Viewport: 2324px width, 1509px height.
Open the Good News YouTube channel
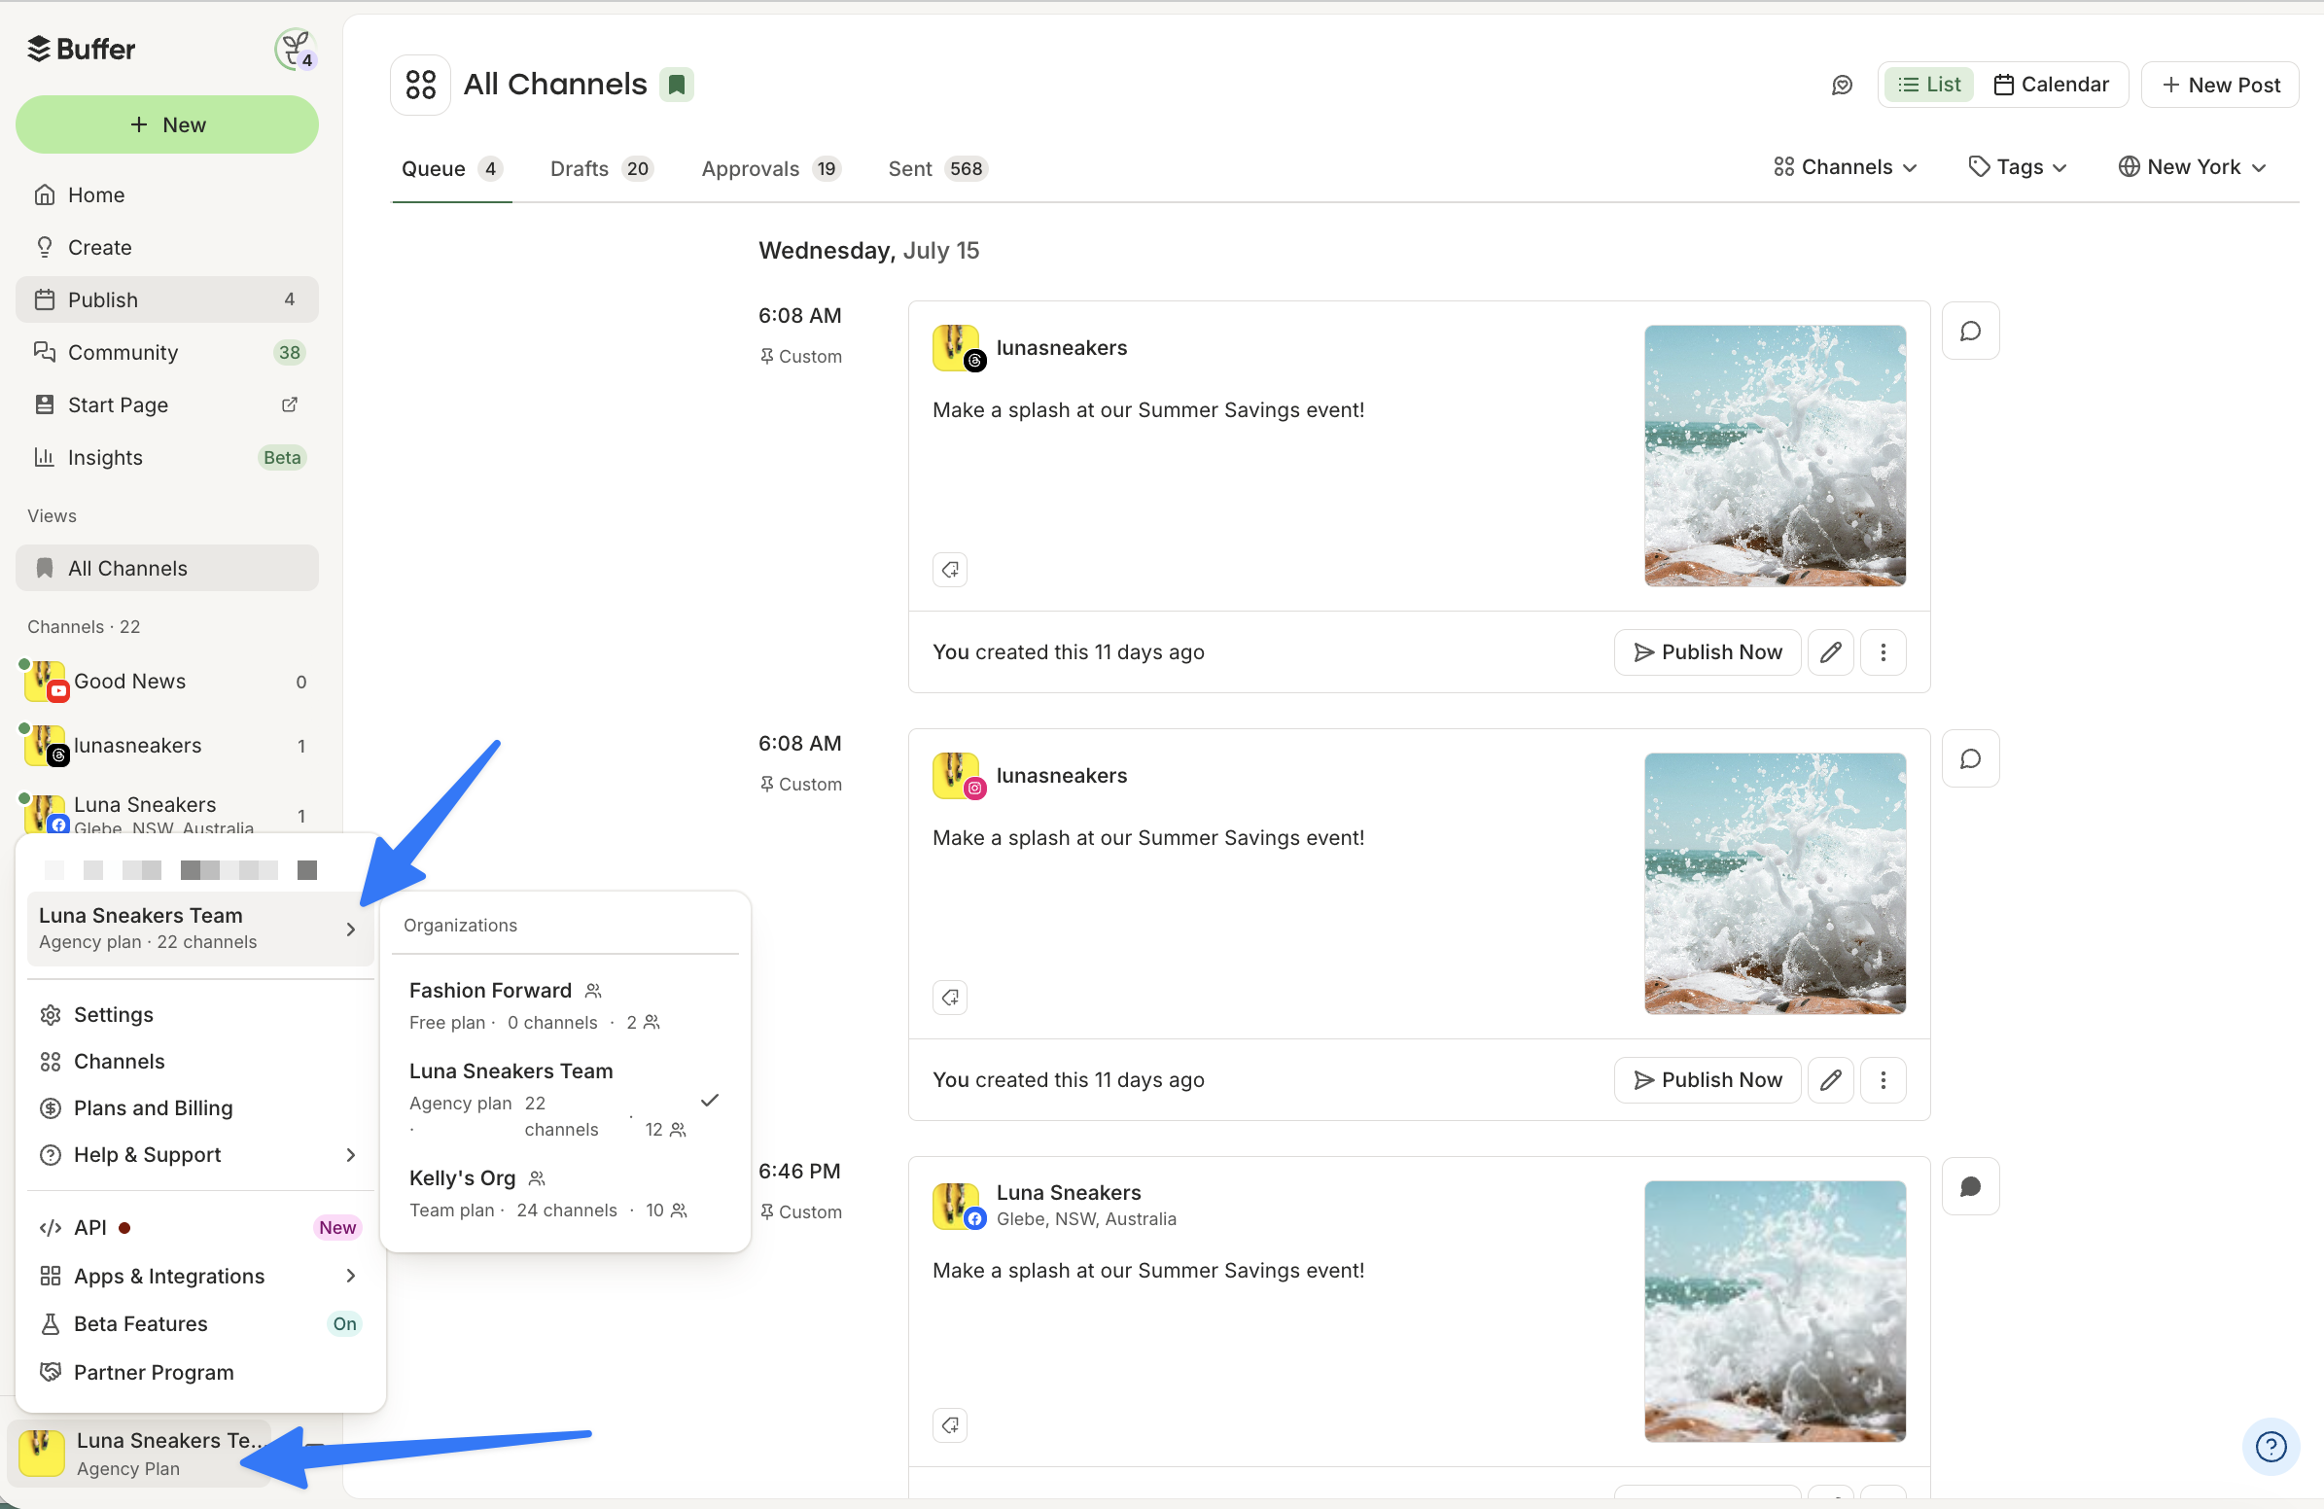coord(166,682)
